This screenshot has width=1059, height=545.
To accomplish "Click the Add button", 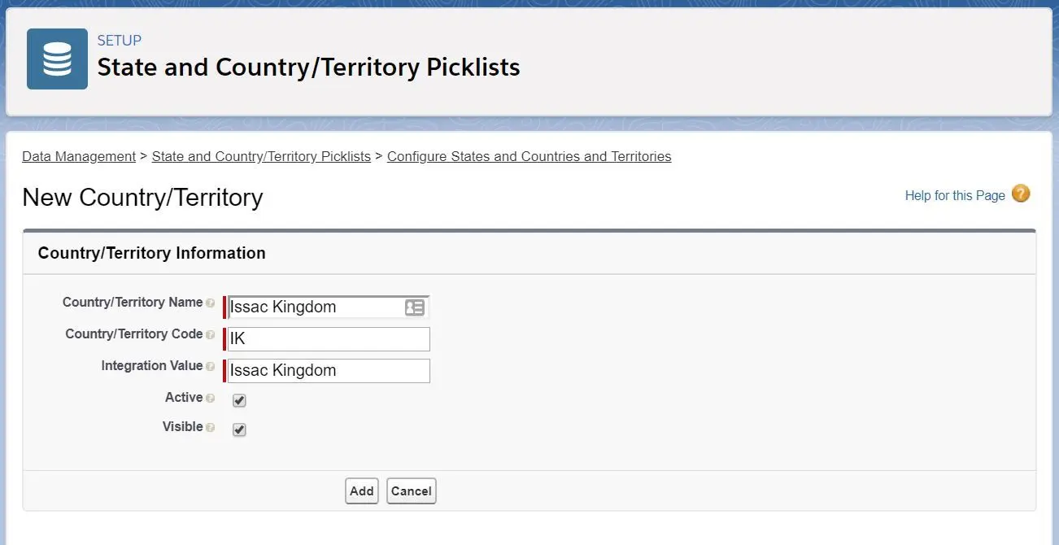I will point(362,490).
